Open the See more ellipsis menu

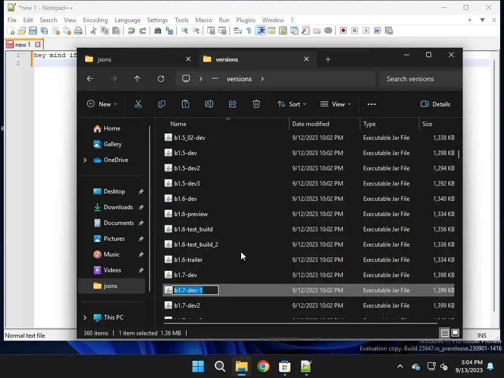pyautogui.click(x=372, y=104)
